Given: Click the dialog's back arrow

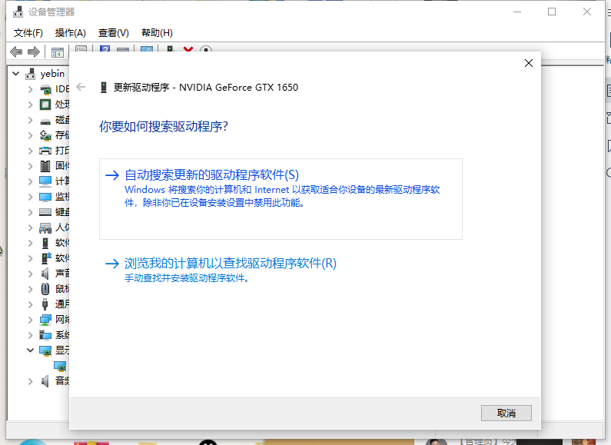Looking at the screenshot, I should click(x=81, y=87).
